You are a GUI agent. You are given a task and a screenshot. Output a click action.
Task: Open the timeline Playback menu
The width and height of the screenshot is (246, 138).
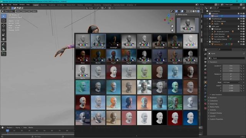pos(10,128)
